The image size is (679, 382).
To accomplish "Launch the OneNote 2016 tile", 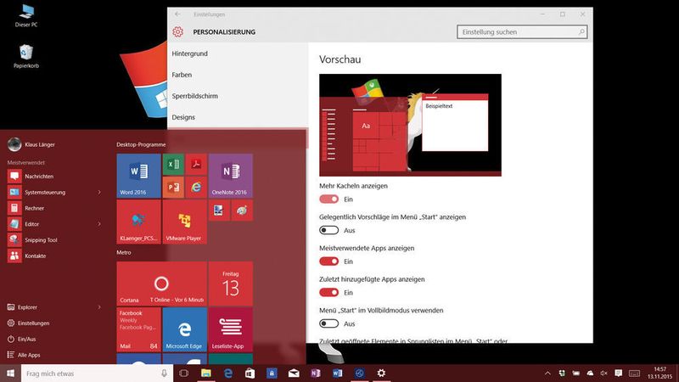I will 230,175.
